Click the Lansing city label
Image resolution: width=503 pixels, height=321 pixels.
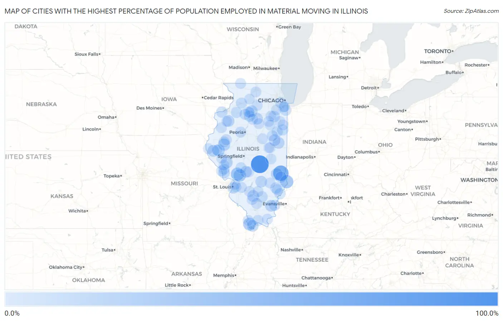click(x=338, y=77)
